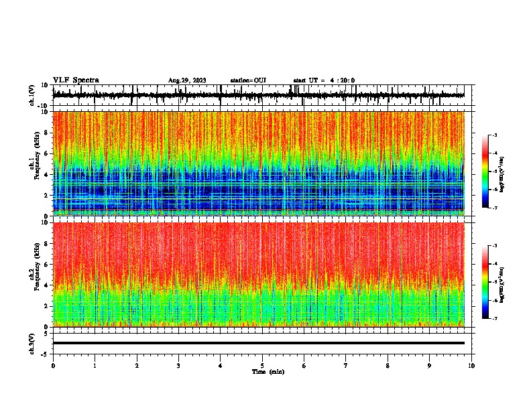Select the ch.2 colorbar log(PSD) label
Screen dimensions: 531x410
[x=501, y=285]
